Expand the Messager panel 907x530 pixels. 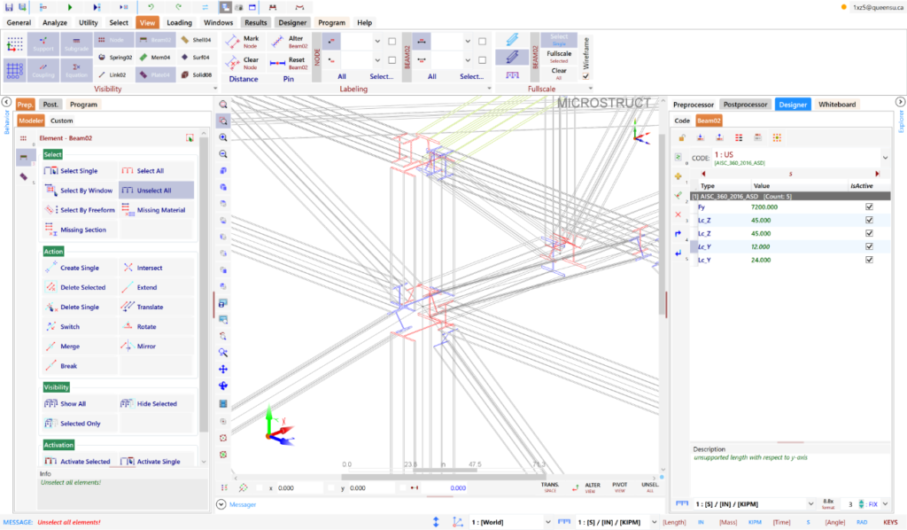point(221,504)
